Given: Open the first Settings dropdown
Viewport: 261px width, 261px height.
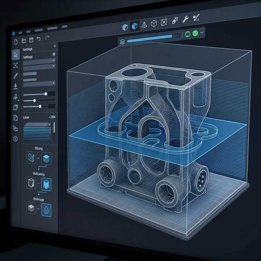Looking at the screenshot, I should [x=39, y=62].
